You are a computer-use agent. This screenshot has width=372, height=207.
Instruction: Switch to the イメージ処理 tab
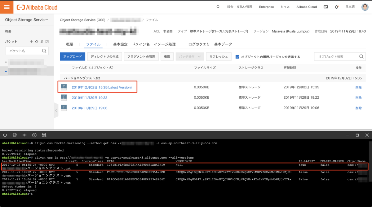(x=165, y=44)
